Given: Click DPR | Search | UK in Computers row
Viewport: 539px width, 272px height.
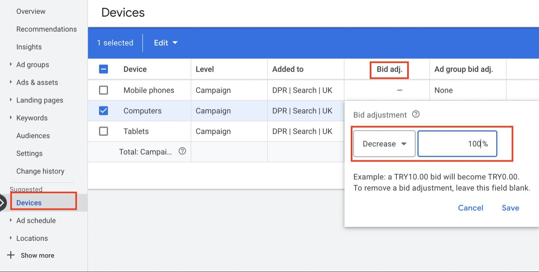Looking at the screenshot, I should [x=302, y=111].
